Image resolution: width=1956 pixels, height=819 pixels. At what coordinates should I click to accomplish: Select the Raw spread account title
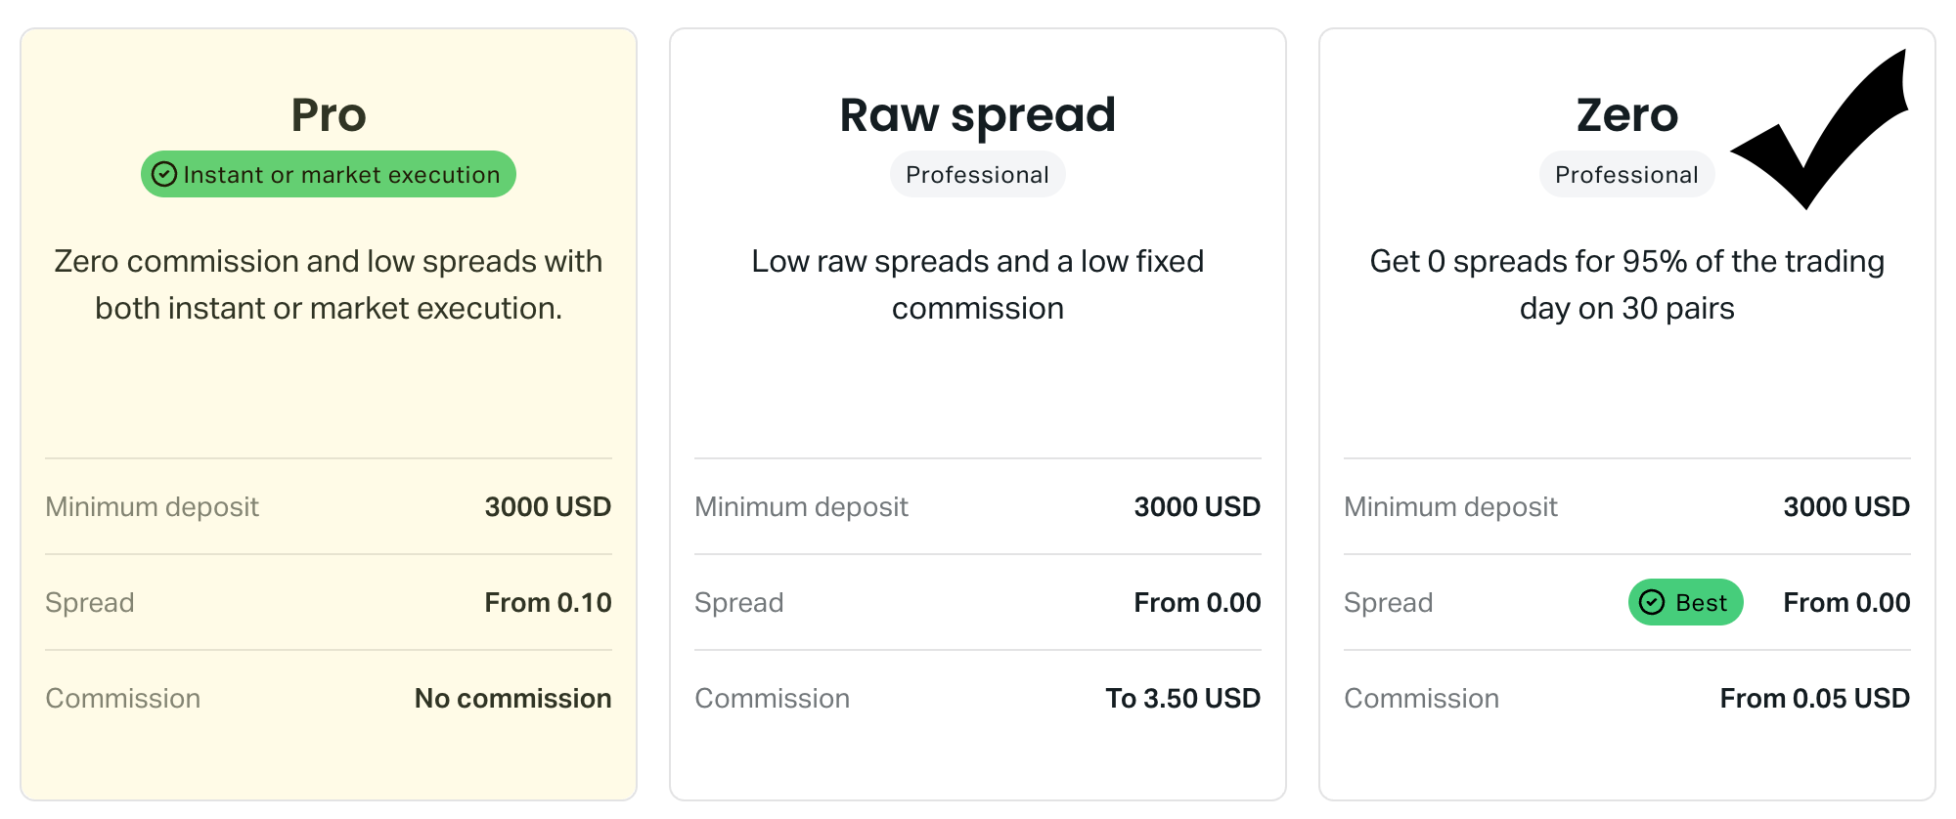[x=977, y=115]
